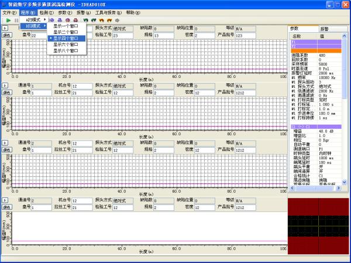Click the 名称 column header
This screenshot has height=263, width=351.
pyautogui.click(x=304, y=36)
